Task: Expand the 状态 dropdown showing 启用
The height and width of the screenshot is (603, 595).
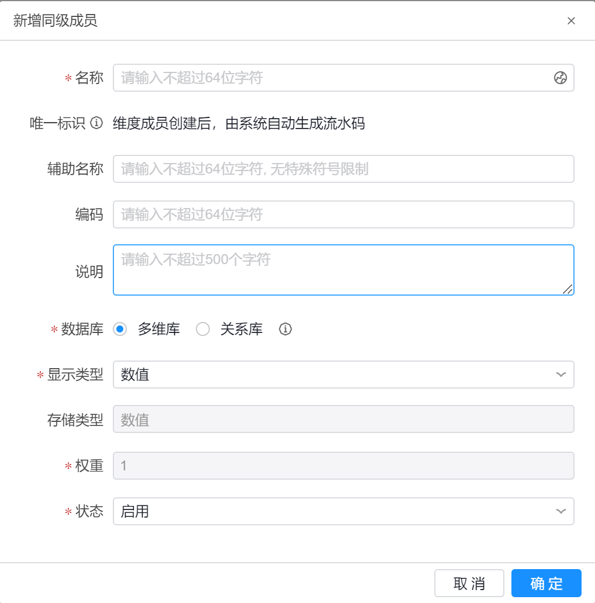Action: pos(333,511)
